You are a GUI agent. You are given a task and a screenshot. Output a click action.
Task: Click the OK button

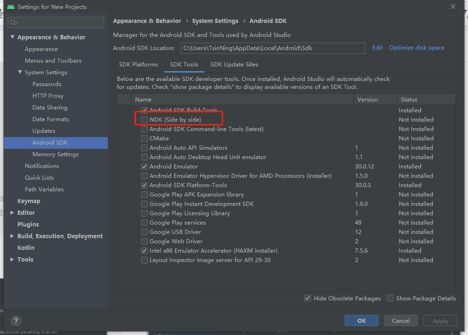pos(362,320)
